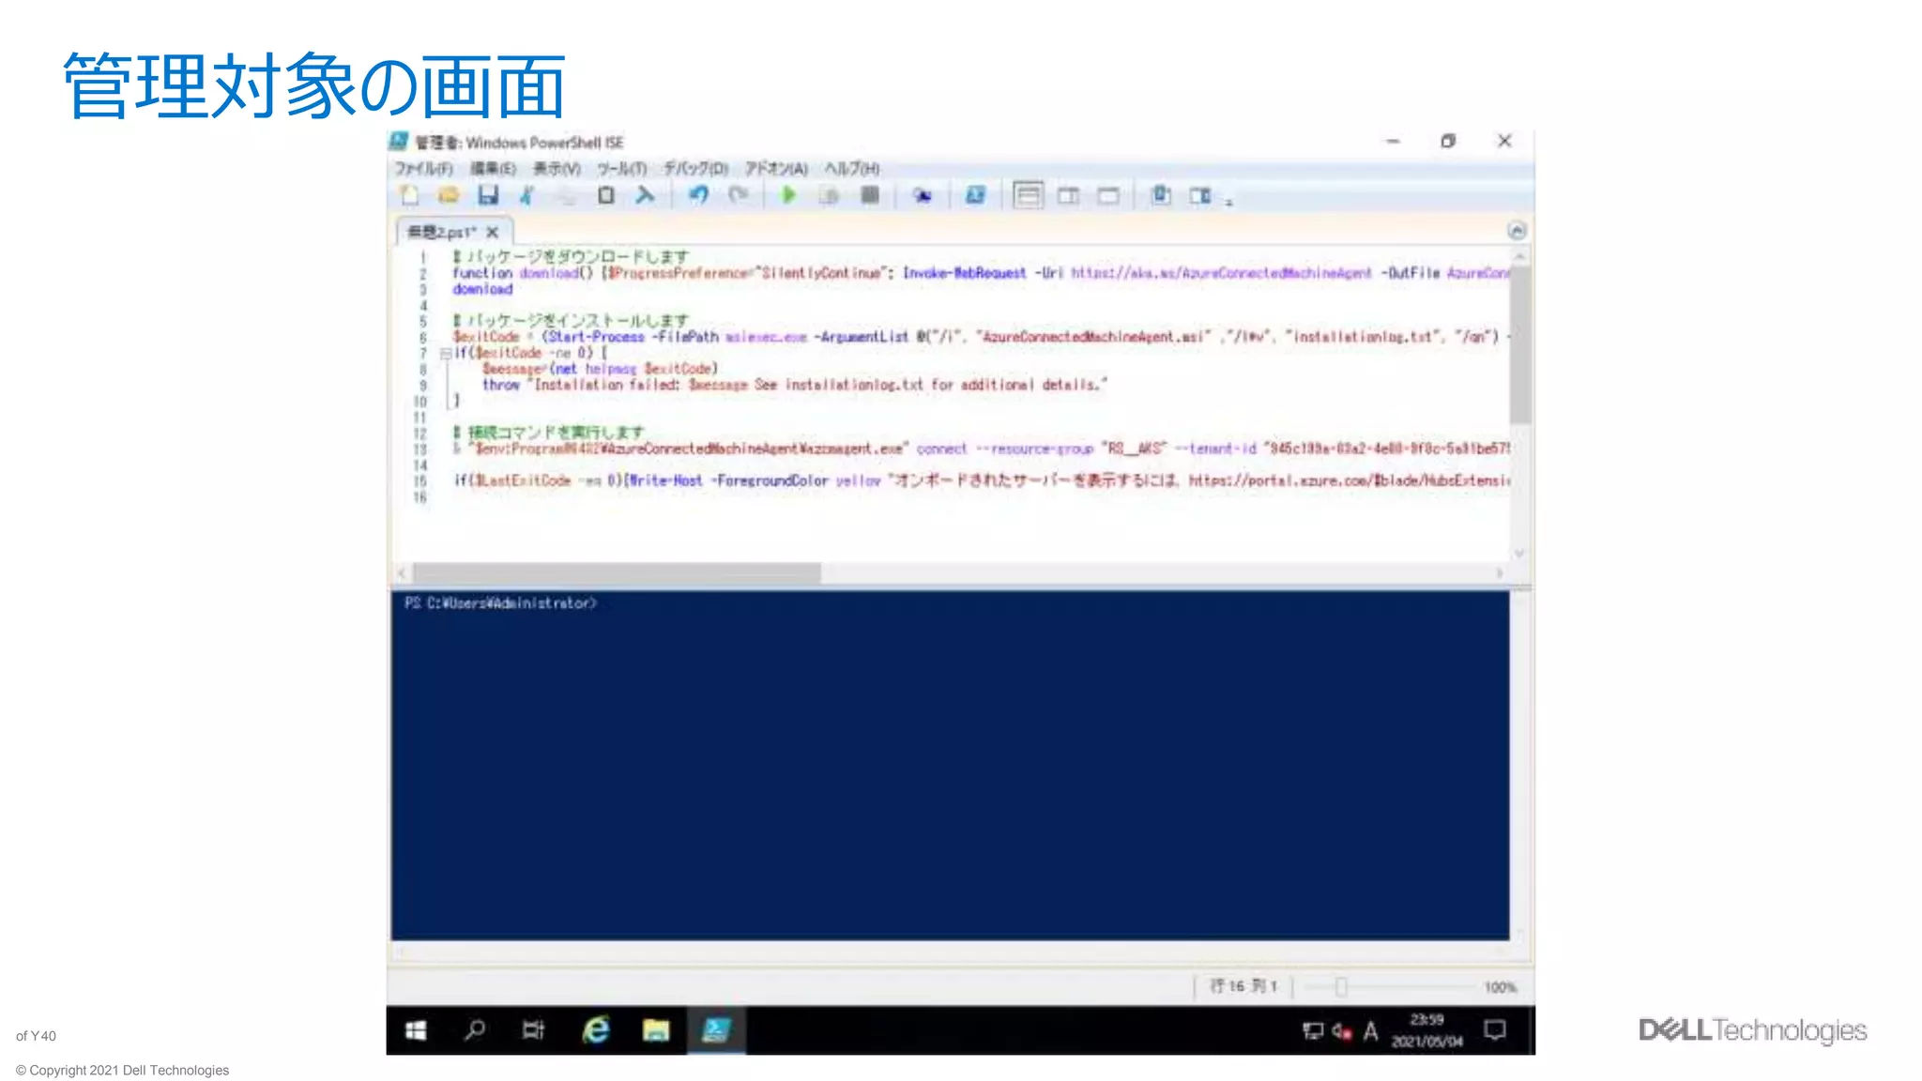
Task: Script editor's horizontal scrollbar thumb
Action: click(x=618, y=572)
